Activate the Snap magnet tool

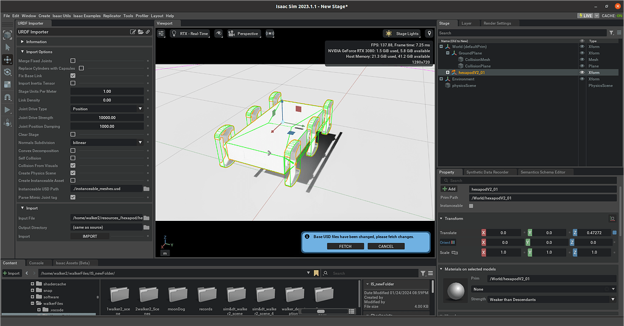pyautogui.click(x=7, y=97)
